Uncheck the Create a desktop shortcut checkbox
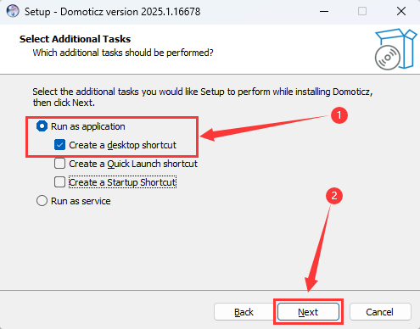Image resolution: width=420 pixels, height=329 pixels. [x=59, y=145]
